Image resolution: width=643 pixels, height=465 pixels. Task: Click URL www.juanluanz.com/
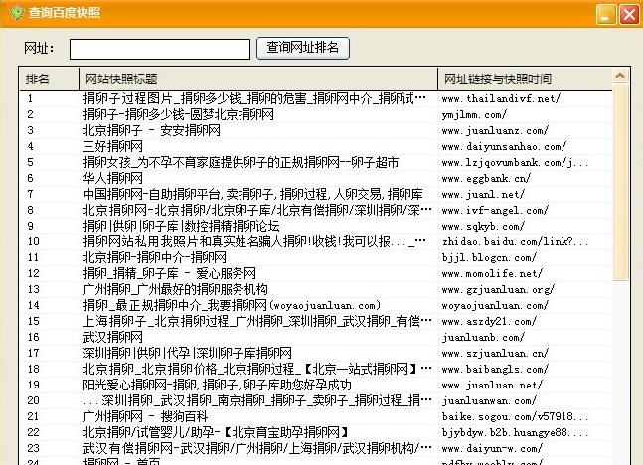[495, 131]
